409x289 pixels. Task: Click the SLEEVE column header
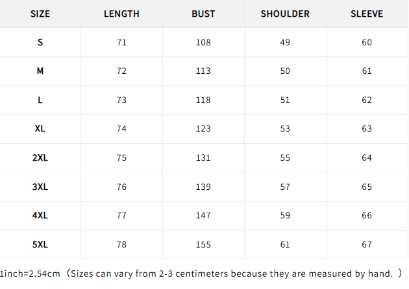click(367, 14)
